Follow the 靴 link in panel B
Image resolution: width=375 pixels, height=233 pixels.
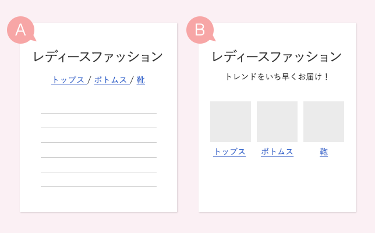tap(324, 152)
